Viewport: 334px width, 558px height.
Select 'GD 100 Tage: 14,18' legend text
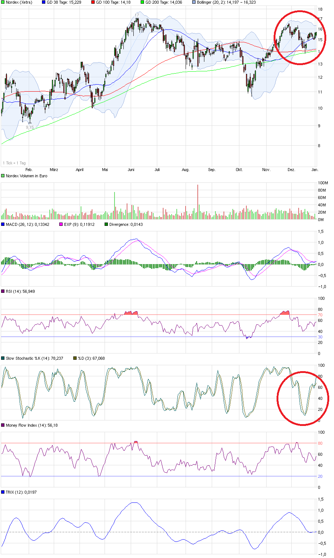[114, 2]
